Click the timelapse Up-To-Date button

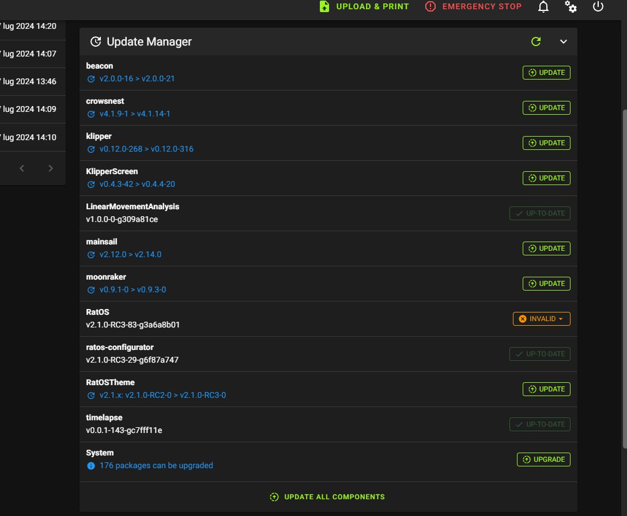(x=540, y=425)
